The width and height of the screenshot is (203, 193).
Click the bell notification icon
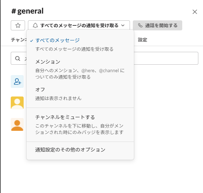pyautogui.click(x=35, y=25)
